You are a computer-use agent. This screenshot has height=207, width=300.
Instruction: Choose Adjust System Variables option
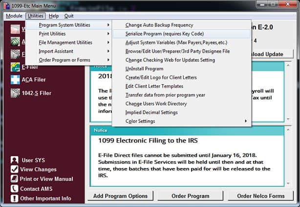click(x=182, y=42)
